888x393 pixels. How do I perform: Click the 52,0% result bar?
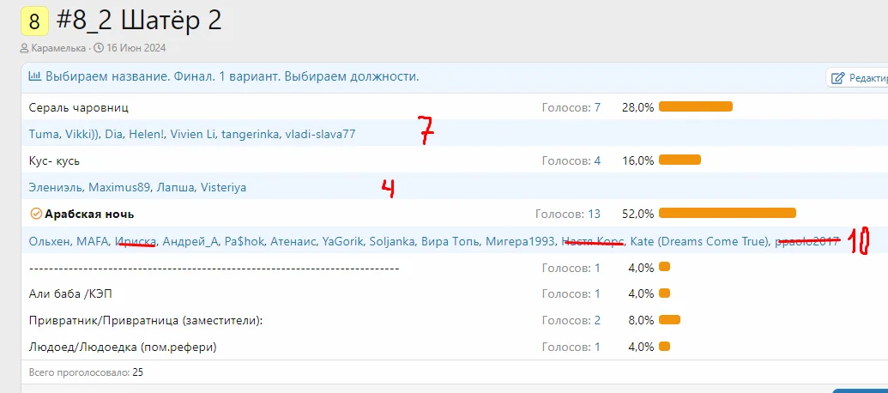(x=728, y=213)
